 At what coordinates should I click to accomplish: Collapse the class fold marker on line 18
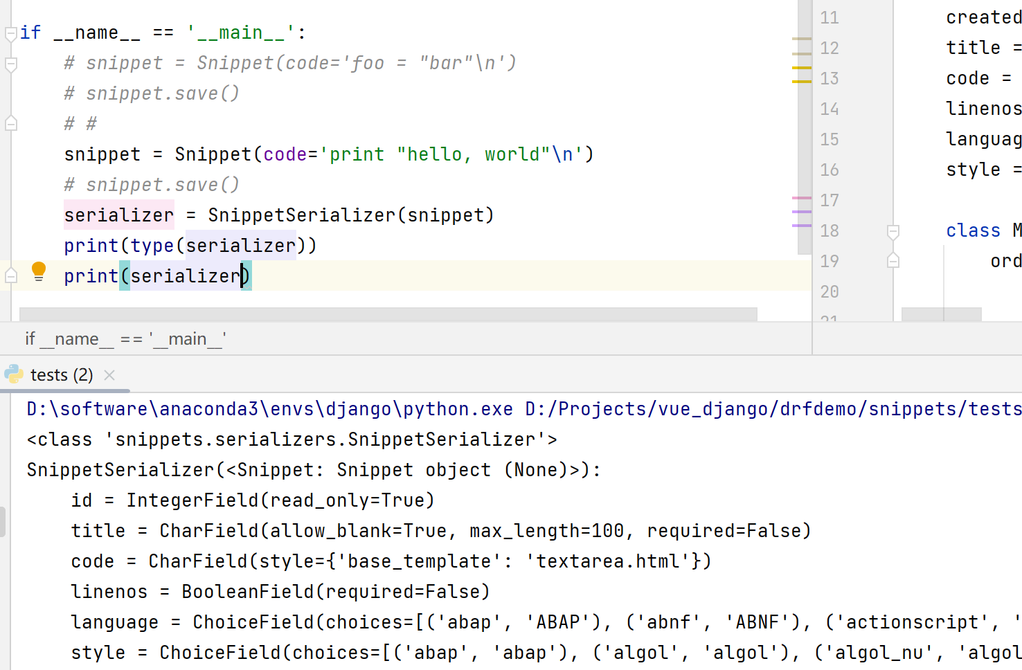pos(893,231)
